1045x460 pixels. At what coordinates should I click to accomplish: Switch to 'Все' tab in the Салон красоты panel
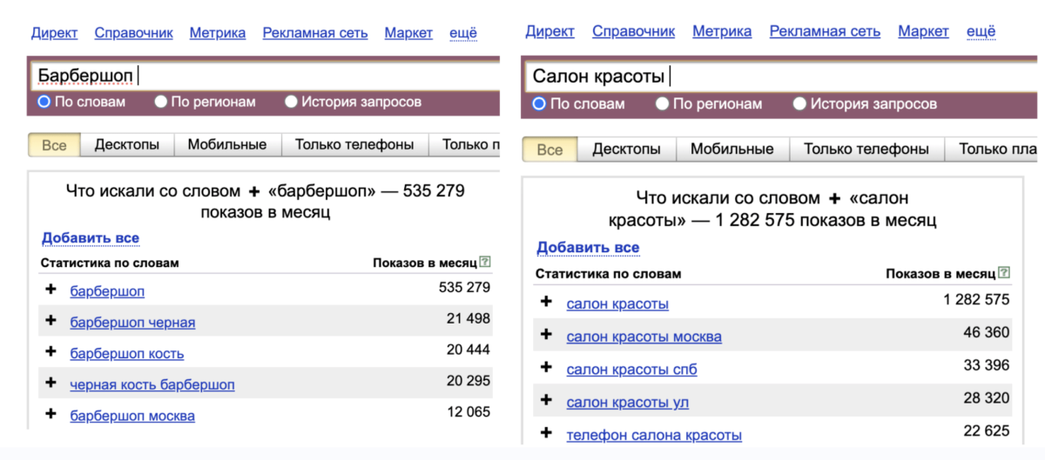549,150
